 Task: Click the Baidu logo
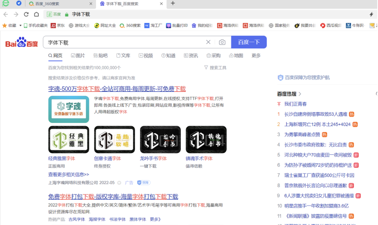[22, 42]
